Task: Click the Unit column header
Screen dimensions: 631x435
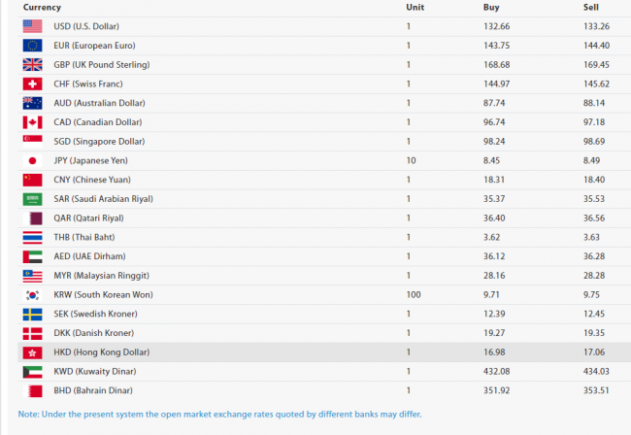Action: pyautogui.click(x=415, y=8)
